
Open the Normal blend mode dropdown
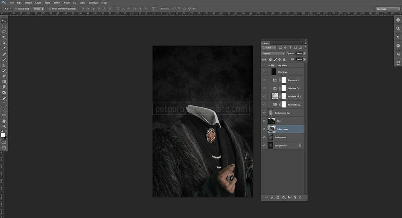(x=273, y=53)
